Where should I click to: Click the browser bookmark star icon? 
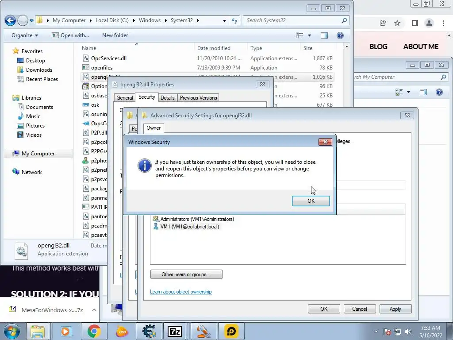coord(398,23)
